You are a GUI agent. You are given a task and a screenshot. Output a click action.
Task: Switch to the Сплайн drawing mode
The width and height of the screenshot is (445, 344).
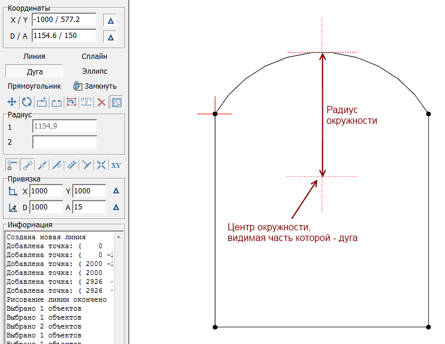94,57
